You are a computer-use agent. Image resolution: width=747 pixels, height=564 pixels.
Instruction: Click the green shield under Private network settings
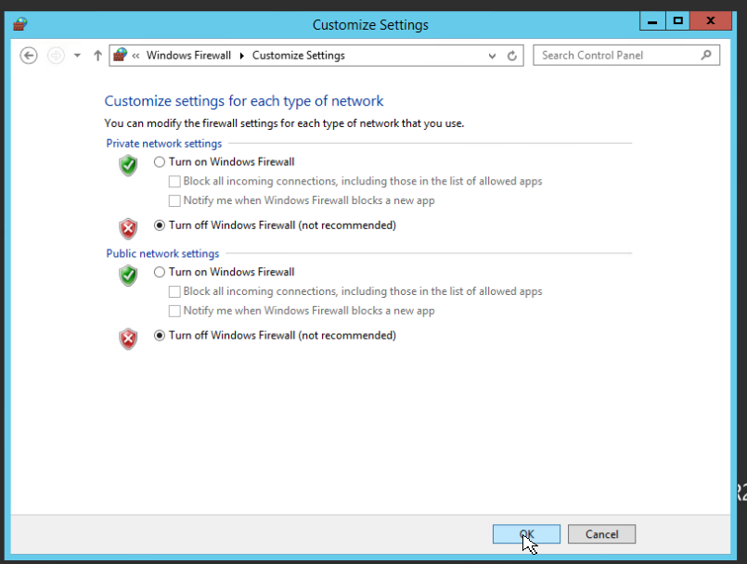tap(128, 165)
